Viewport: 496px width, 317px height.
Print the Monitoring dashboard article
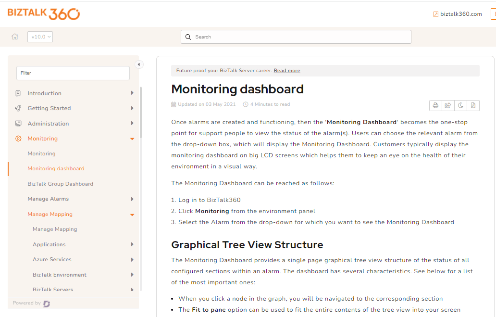435,105
